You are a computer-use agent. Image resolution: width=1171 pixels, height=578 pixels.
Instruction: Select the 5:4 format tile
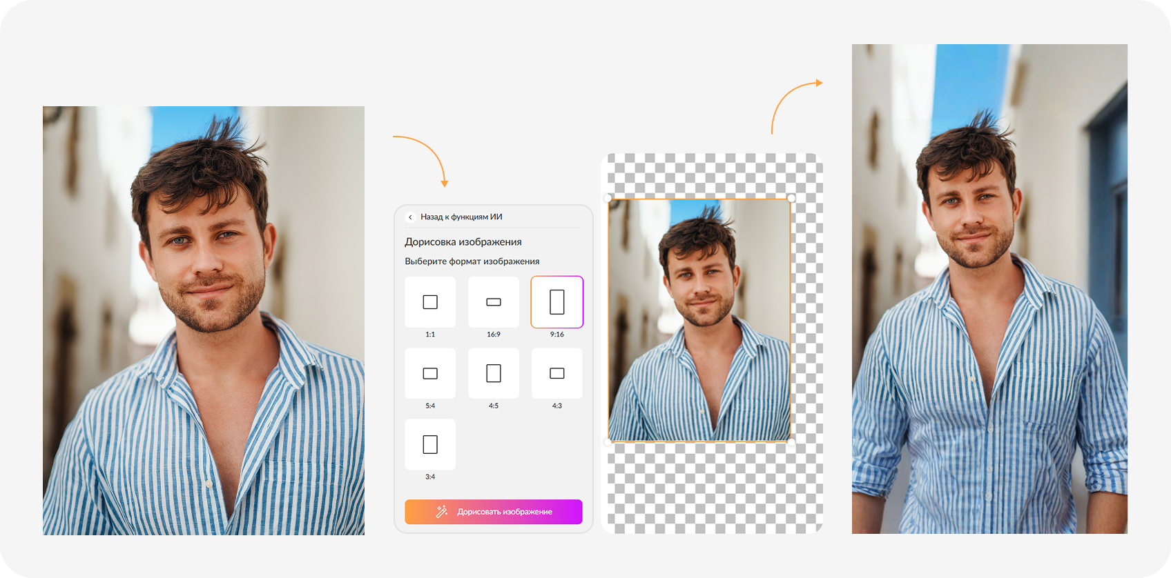click(x=430, y=373)
